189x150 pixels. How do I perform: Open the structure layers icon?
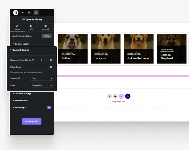click(x=36, y=13)
